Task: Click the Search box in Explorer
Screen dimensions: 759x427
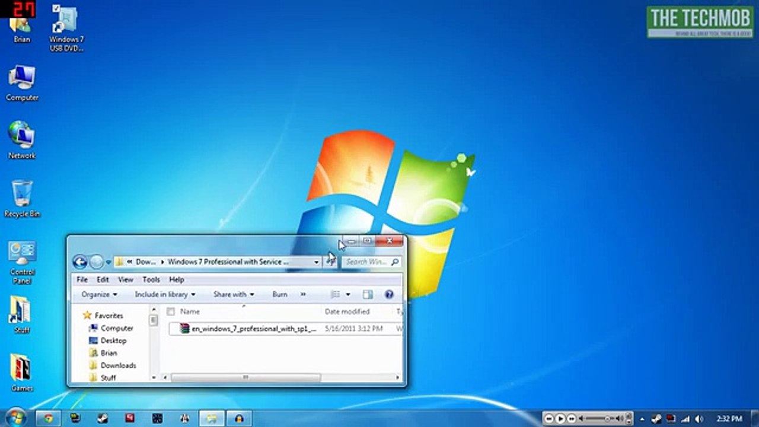Action: (371, 262)
